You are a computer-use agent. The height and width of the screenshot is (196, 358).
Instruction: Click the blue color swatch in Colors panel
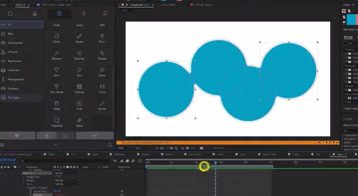pyautogui.click(x=352, y=20)
